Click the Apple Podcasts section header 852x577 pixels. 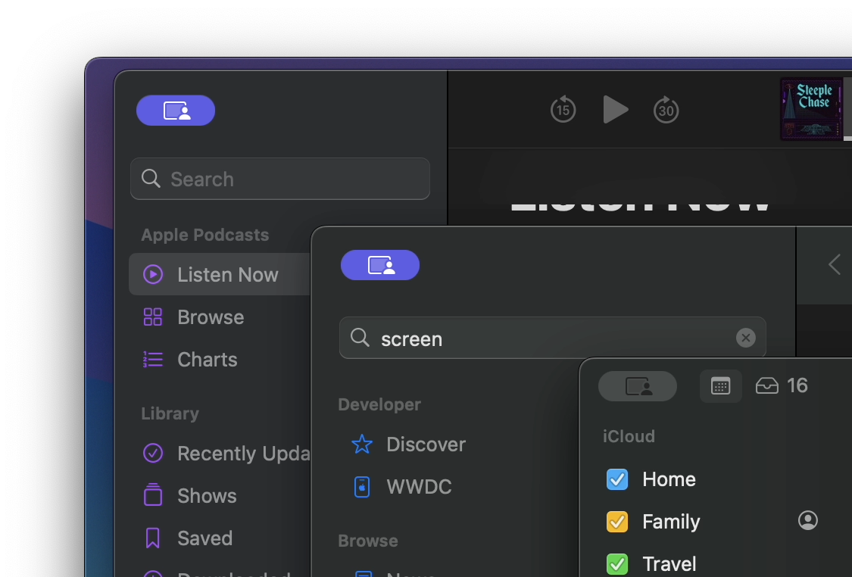coord(204,235)
